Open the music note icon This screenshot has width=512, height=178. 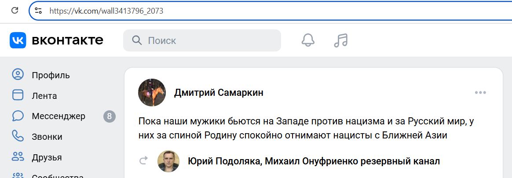pyautogui.click(x=340, y=40)
